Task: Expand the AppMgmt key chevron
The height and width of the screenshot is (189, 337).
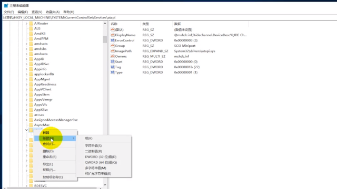Action: coord(26,79)
